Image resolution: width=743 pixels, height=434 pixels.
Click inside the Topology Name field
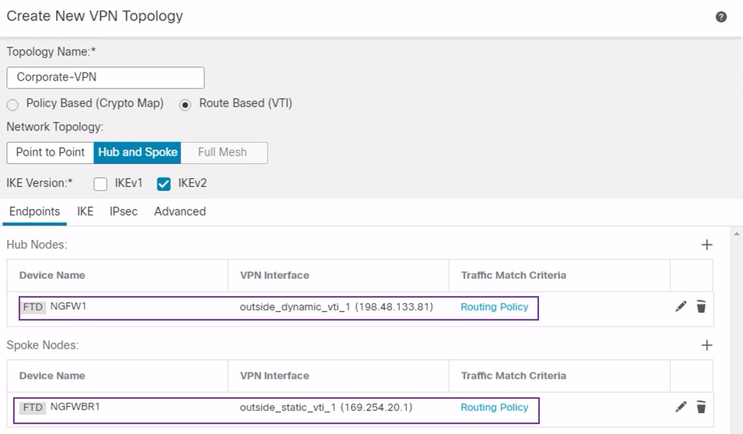(x=105, y=77)
